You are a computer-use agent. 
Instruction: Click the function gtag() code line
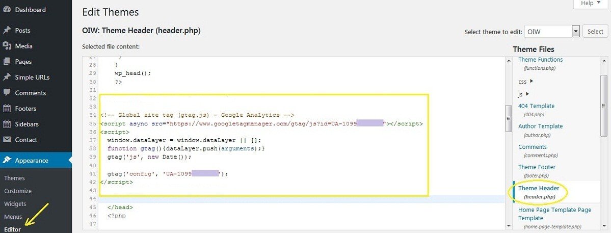point(187,148)
